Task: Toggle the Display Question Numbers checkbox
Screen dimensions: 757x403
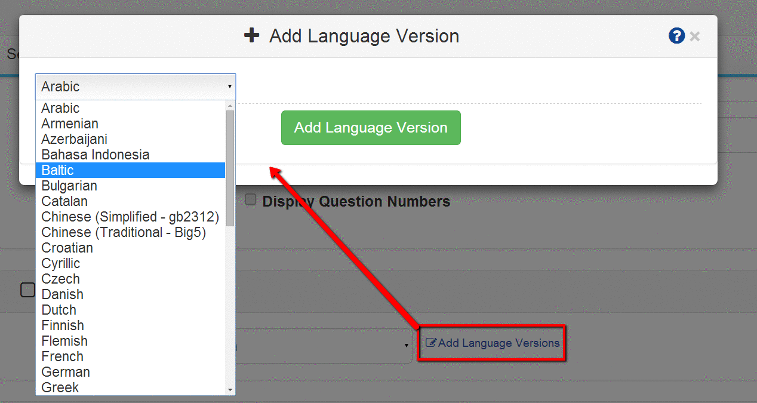Action: 251,199
